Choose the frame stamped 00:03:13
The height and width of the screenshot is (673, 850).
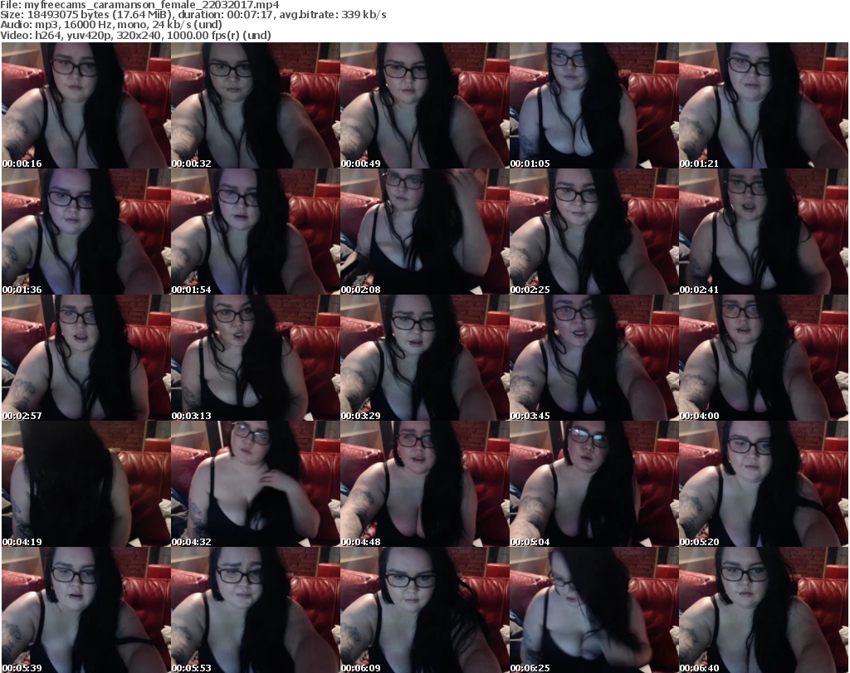[x=256, y=358]
